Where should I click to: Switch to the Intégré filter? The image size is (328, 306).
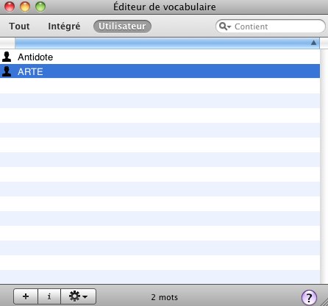pos(64,26)
